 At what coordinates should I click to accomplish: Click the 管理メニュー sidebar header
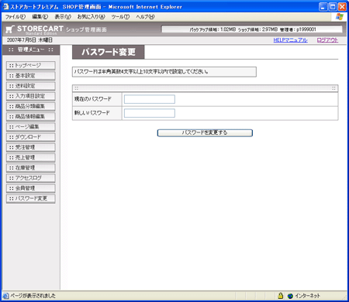coord(31,50)
